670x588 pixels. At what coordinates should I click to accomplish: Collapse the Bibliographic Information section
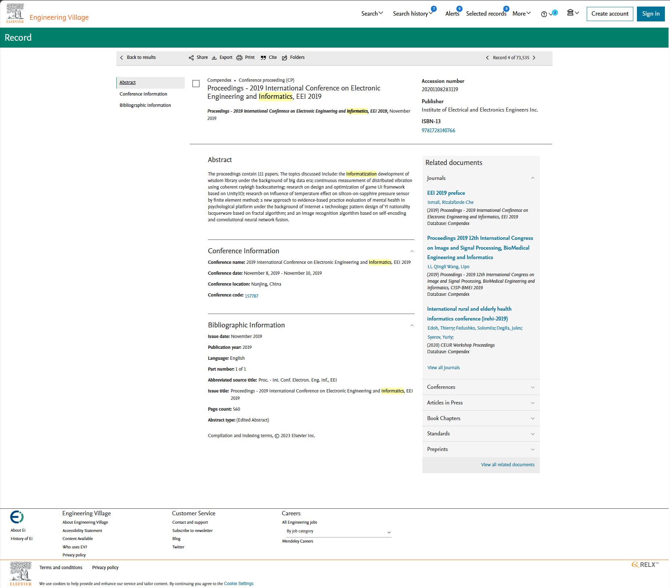point(412,326)
